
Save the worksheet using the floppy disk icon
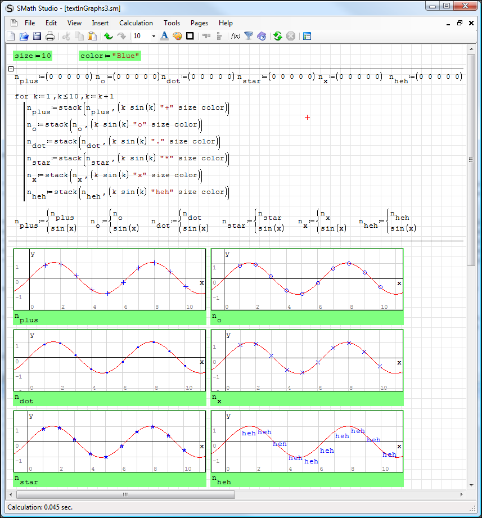coord(37,37)
